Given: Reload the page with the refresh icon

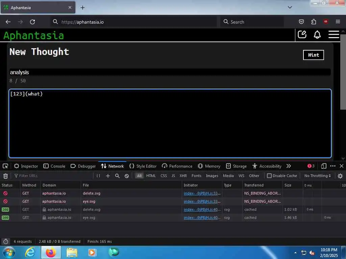Looking at the screenshot, I should [32, 22].
